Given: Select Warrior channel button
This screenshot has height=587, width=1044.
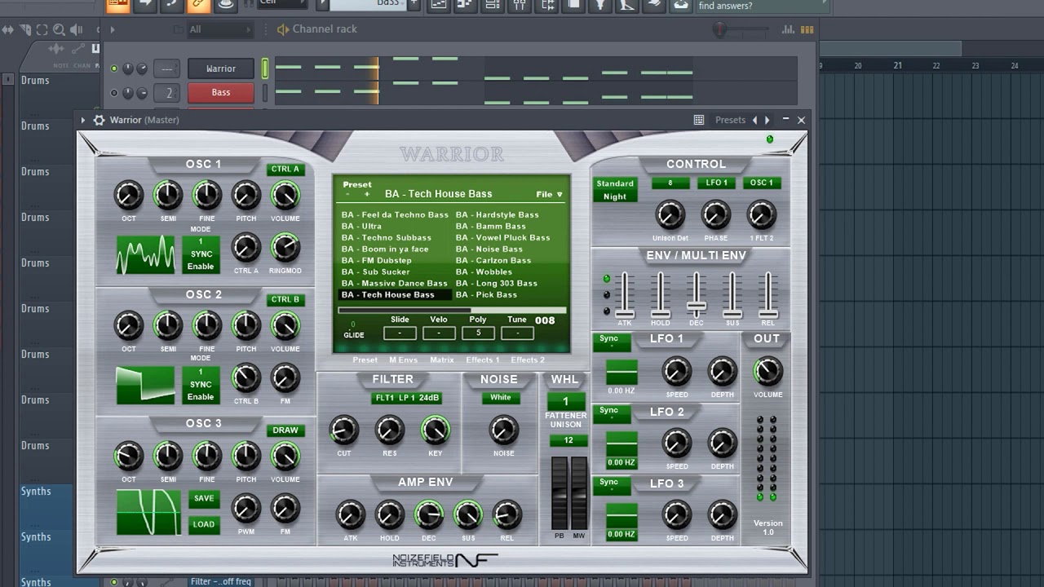Looking at the screenshot, I should [x=221, y=69].
